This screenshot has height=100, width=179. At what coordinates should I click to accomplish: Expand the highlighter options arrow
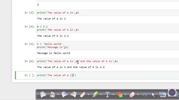pyautogui.click(x=101, y=94)
